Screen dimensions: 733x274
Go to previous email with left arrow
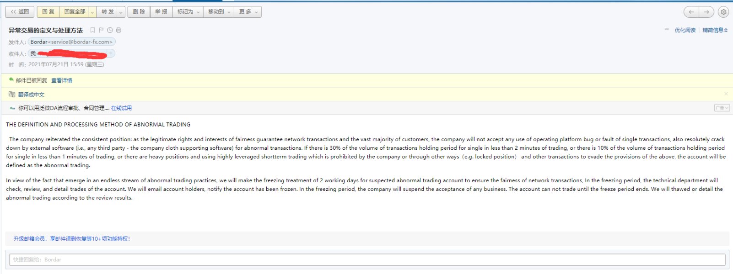click(x=691, y=12)
